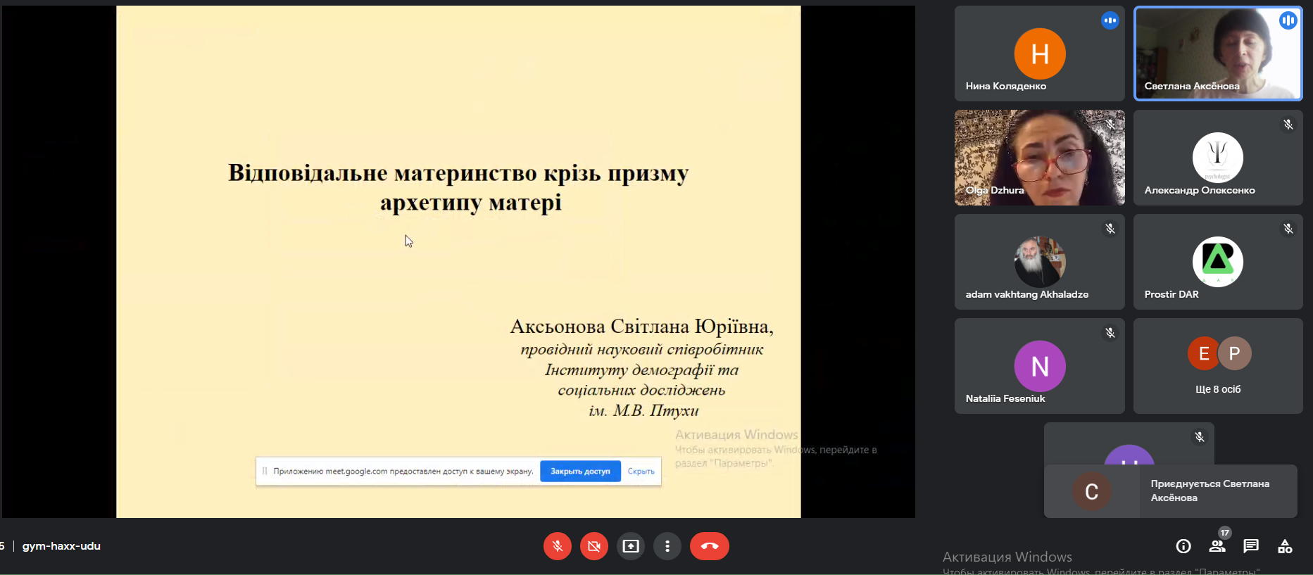Open the chat panel
1313x575 pixels.
pos(1250,546)
